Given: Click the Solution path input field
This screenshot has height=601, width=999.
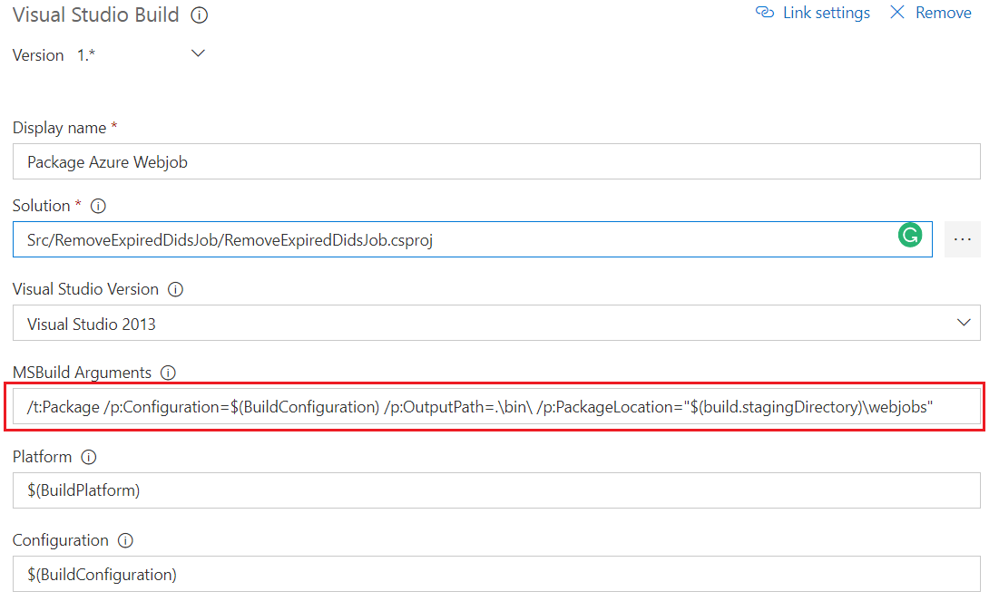Looking at the screenshot, I should [472, 239].
